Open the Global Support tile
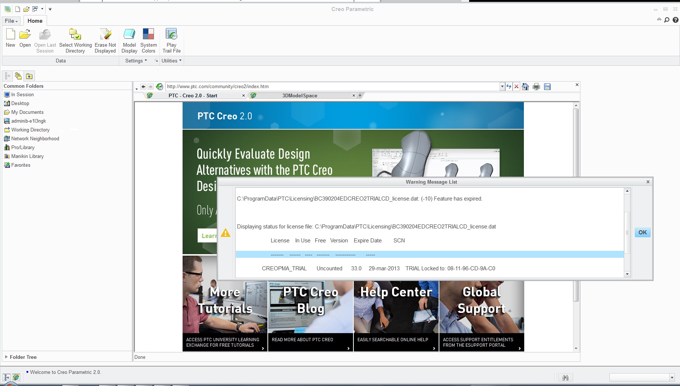The height and width of the screenshot is (386, 680). pyautogui.click(x=482, y=316)
